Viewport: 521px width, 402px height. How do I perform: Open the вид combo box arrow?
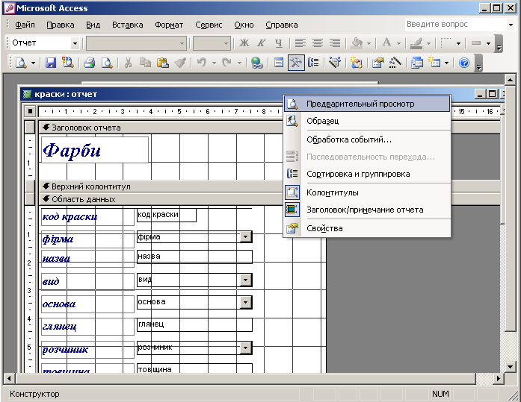point(245,280)
